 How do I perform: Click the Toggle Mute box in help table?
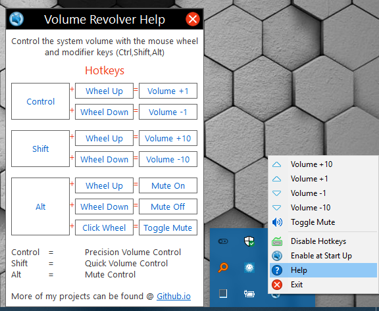pyautogui.click(x=168, y=227)
